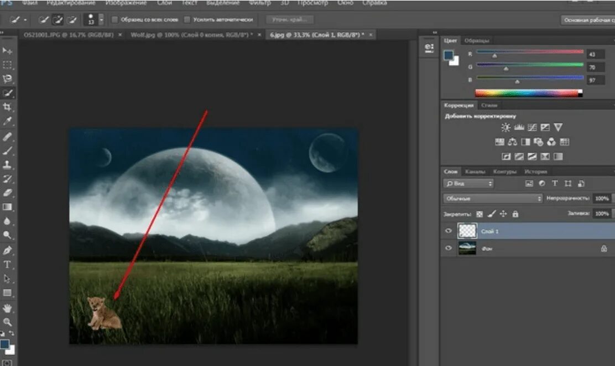This screenshot has width=615, height=366.
Task: Open the brush size picker dropdown
Action: coord(101,19)
